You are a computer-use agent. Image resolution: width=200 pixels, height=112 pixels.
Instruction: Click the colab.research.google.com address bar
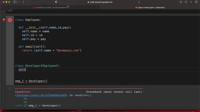(x=100, y=2)
